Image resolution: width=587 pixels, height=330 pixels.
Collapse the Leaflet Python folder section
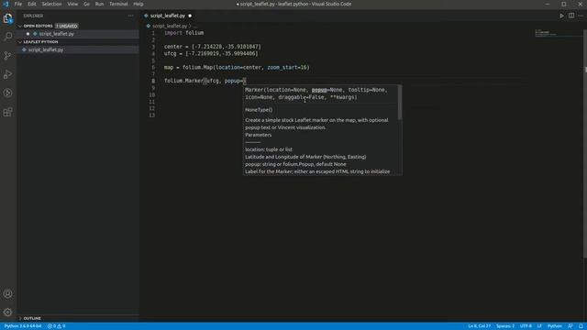20,42
